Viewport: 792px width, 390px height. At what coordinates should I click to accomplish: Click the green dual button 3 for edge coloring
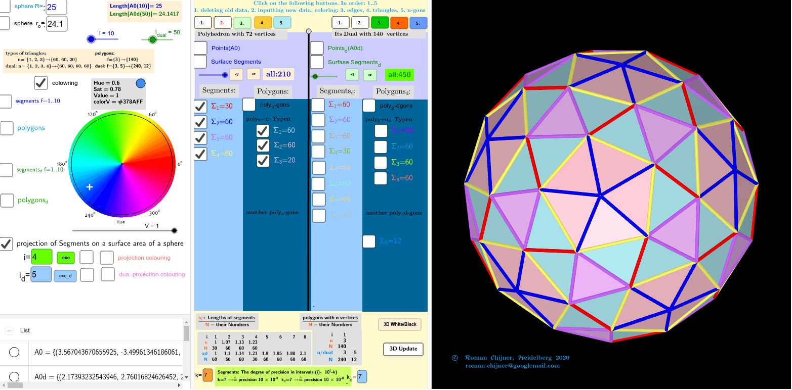(x=380, y=22)
